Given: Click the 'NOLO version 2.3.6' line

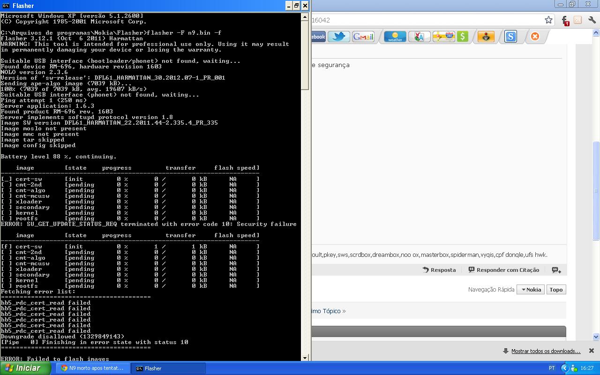Looking at the screenshot, I should 35,72.
